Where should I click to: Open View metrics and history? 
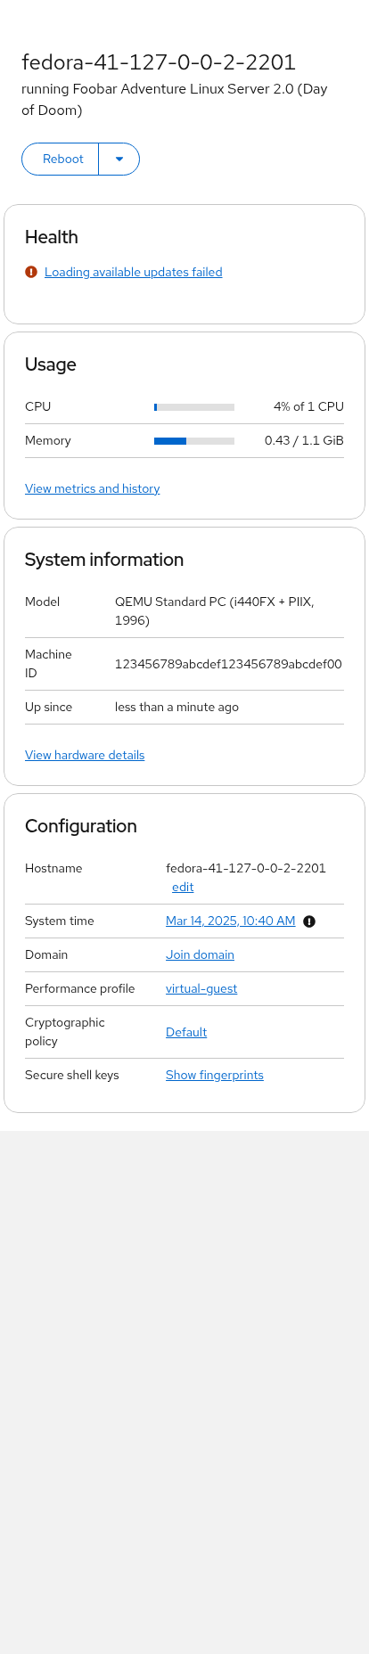93,488
